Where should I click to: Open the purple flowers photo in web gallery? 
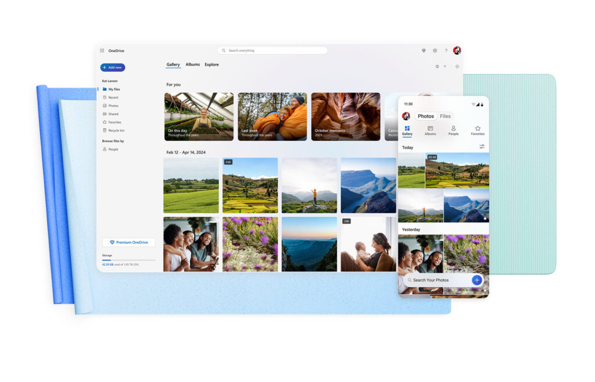tap(250, 244)
